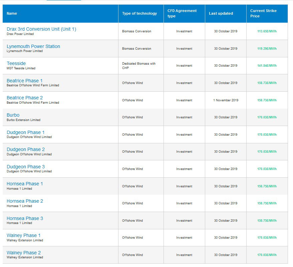Open the Dudgeon Phase 1 link

point(26,132)
